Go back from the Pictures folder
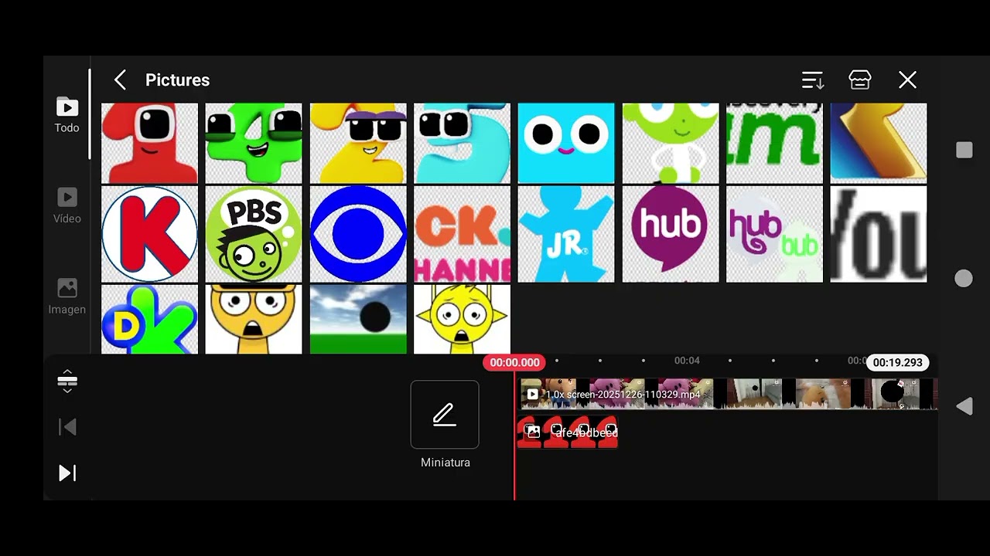The height and width of the screenshot is (556, 990). 120,80
